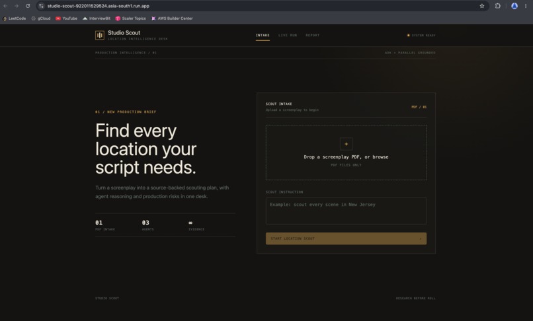Screen dimensions: 533x321
Task: Open the AWS Builder Center bookmark
Action: (x=172, y=18)
